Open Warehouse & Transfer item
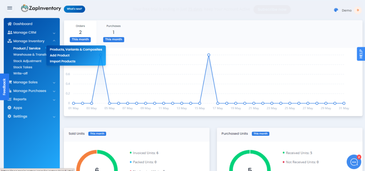The width and height of the screenshot is (365, 171). click(x=30, y=55)
